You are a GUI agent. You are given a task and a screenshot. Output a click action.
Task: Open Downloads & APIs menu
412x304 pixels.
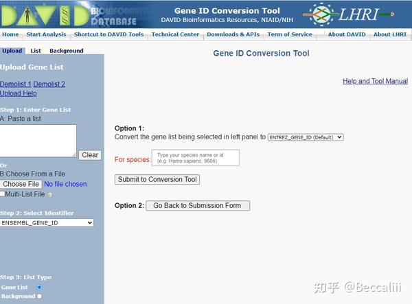point(233,34)
